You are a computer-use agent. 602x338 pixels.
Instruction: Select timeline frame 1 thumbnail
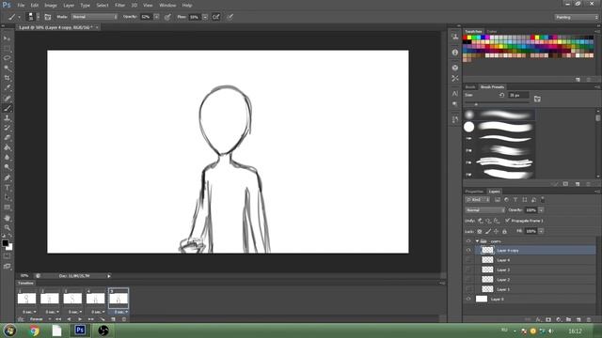click(26, 298)
